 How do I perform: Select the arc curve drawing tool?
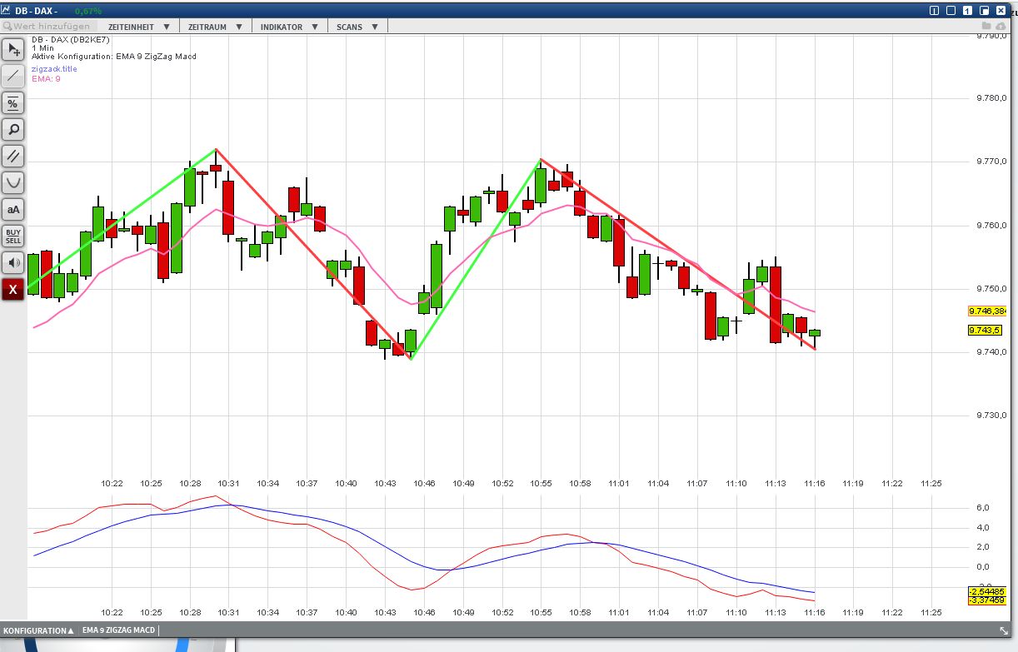[x=13, y=183]
